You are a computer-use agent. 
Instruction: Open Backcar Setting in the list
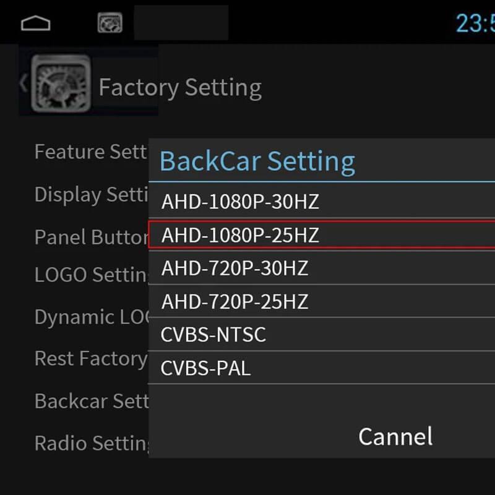(90, 401)
